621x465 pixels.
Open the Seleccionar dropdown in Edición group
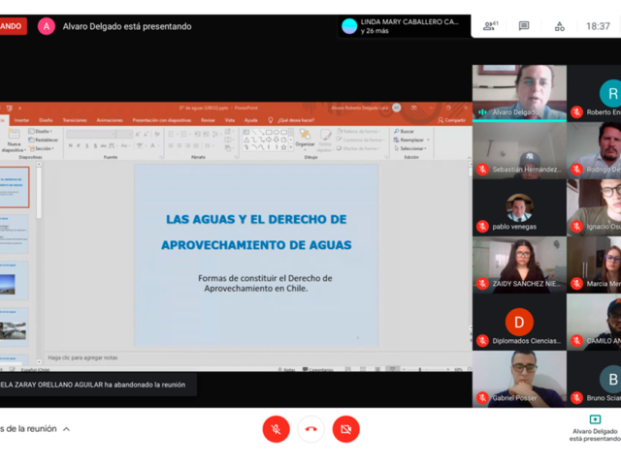pos(410,148)
